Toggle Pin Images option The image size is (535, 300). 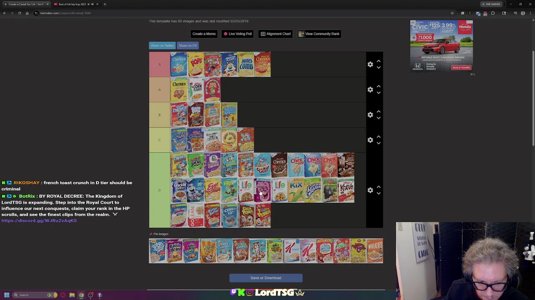tap(159, 234)
